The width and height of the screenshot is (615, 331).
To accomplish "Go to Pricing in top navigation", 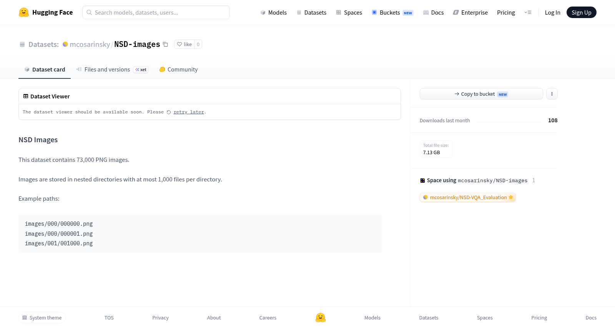I will coord(506,12).
